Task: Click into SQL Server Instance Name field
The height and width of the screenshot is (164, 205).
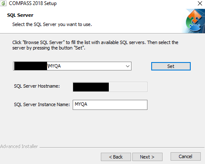Action: pos(110,105)
